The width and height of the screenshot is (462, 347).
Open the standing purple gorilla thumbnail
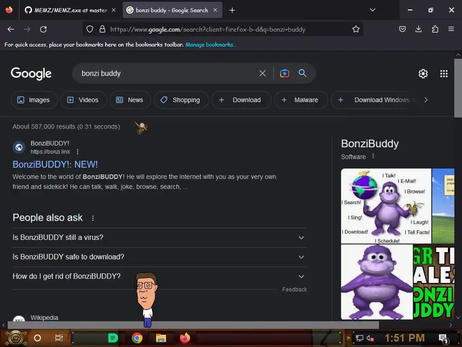[377, 282]
